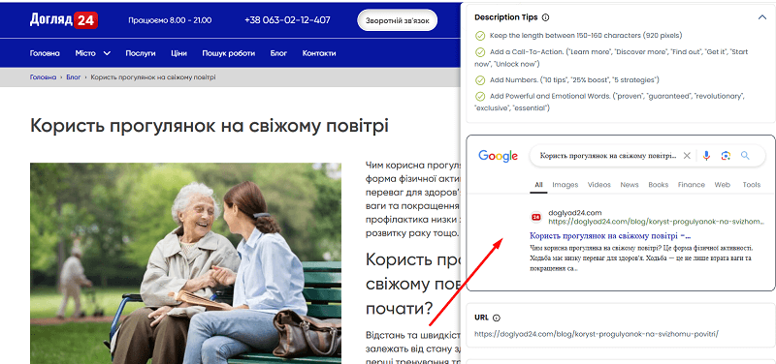Open the Контакти menu item
Image resolution: width=776 pixels, height=364 pixels.
coord(319,53)
